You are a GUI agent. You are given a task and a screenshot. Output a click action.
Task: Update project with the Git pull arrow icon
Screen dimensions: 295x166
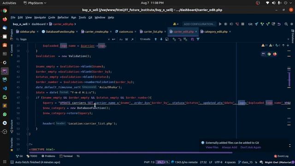point(256,24)
